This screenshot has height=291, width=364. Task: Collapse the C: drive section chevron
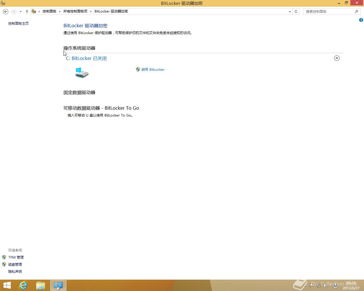click(337, 58)
